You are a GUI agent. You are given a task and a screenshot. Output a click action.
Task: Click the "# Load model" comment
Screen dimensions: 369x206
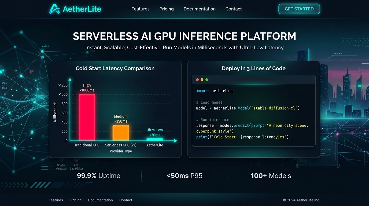tap(209, 102)
